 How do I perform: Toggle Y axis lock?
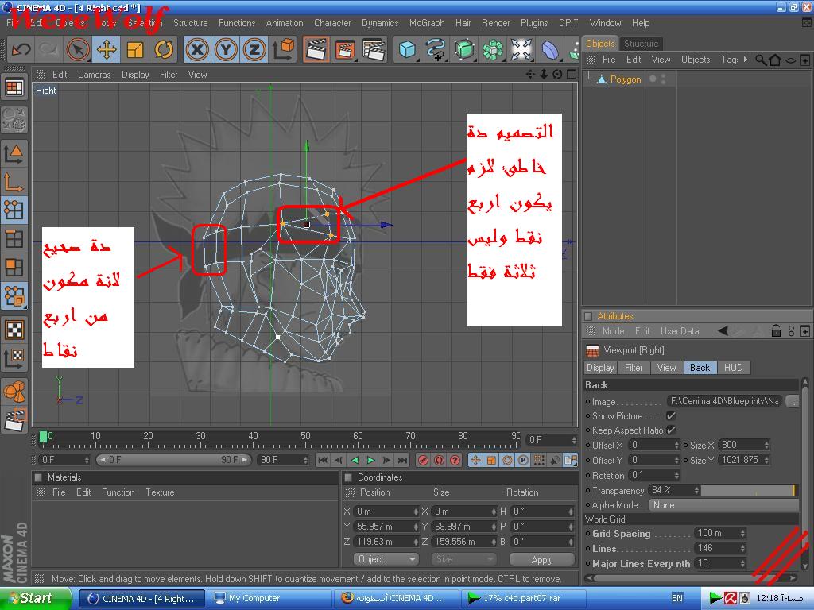(x=226, y=50)
